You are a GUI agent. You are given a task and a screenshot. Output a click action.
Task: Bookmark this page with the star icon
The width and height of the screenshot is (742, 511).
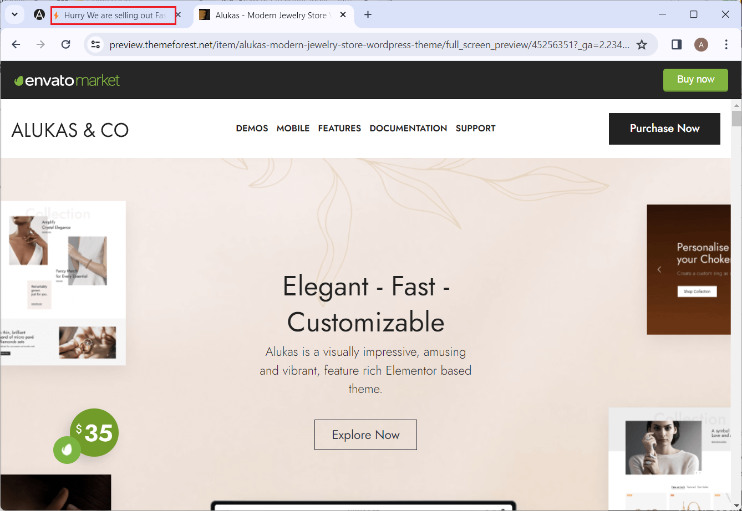click(x=642, y=44)
